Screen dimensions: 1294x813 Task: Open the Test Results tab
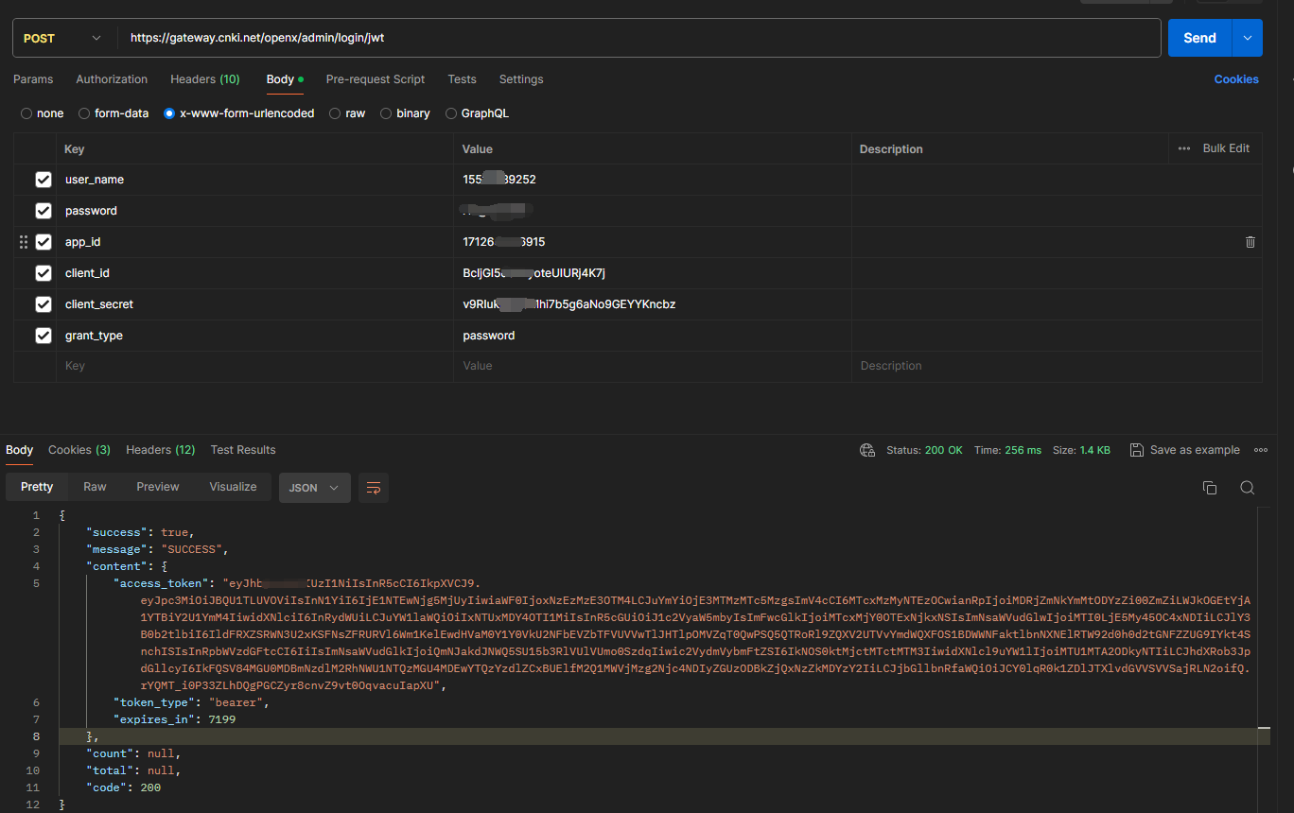(x=243, y=450)
